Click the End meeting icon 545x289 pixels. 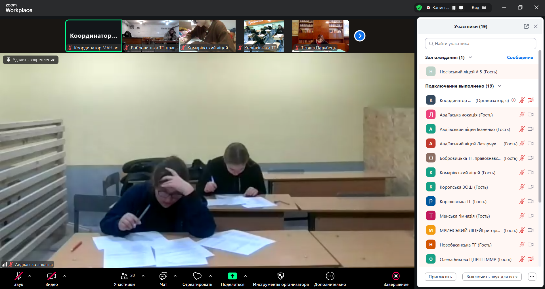[x=396, y=276]
